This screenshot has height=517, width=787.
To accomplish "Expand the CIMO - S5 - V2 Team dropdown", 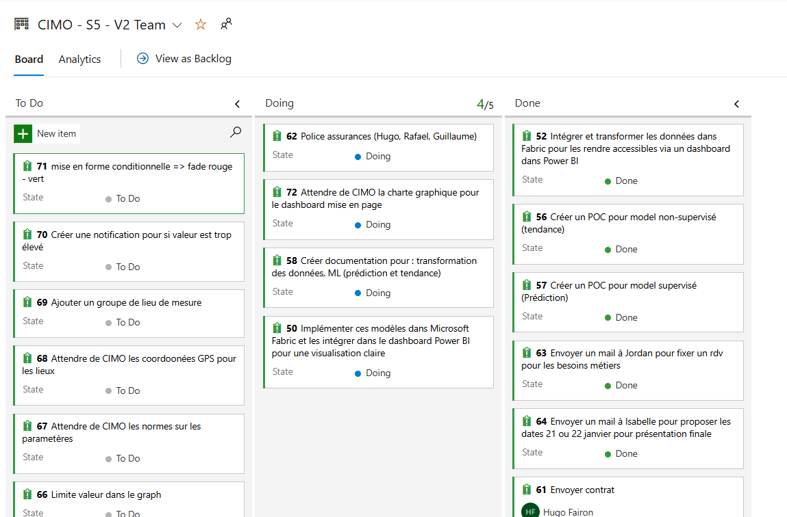I will pyautogui.click(x=177, y=25).
